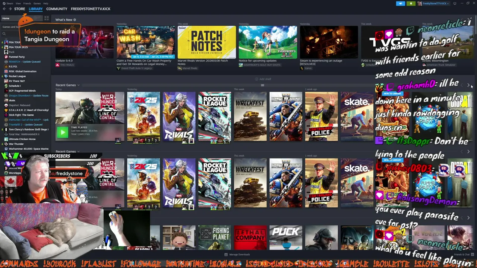Select Shogun Showdown in the sidebar
Screen dimensions: 477x268
[28, 95]
